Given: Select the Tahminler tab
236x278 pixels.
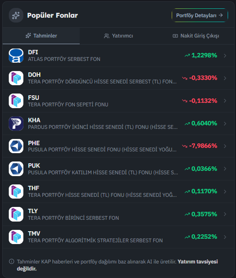Looking at the screenshot, I should pos(41,36).
